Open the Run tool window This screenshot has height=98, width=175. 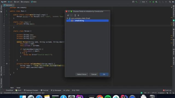[x=67, y=90]
